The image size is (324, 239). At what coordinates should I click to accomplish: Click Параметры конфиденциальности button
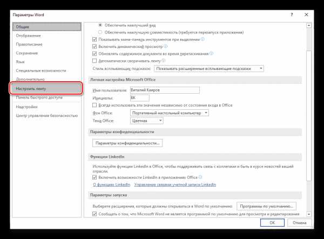tap(127, 143)
